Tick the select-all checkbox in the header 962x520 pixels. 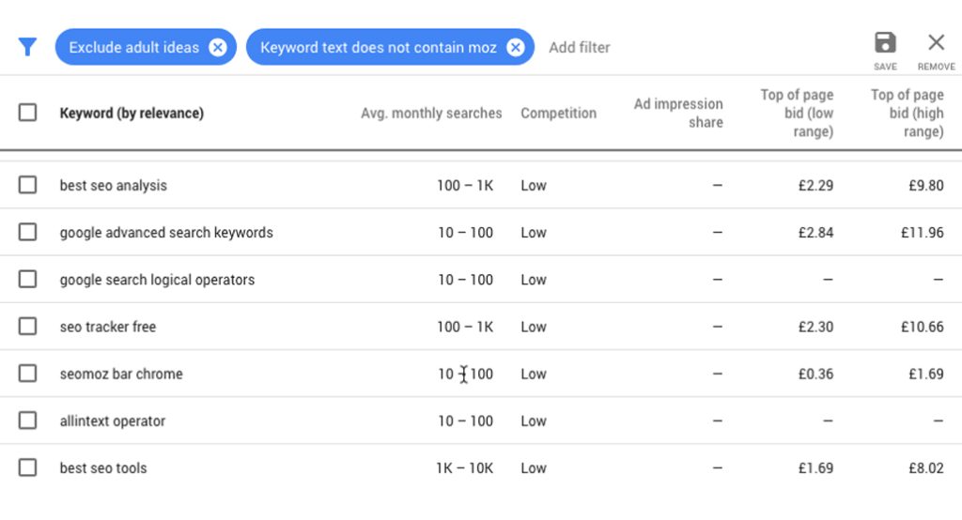[x=27, y=113]
